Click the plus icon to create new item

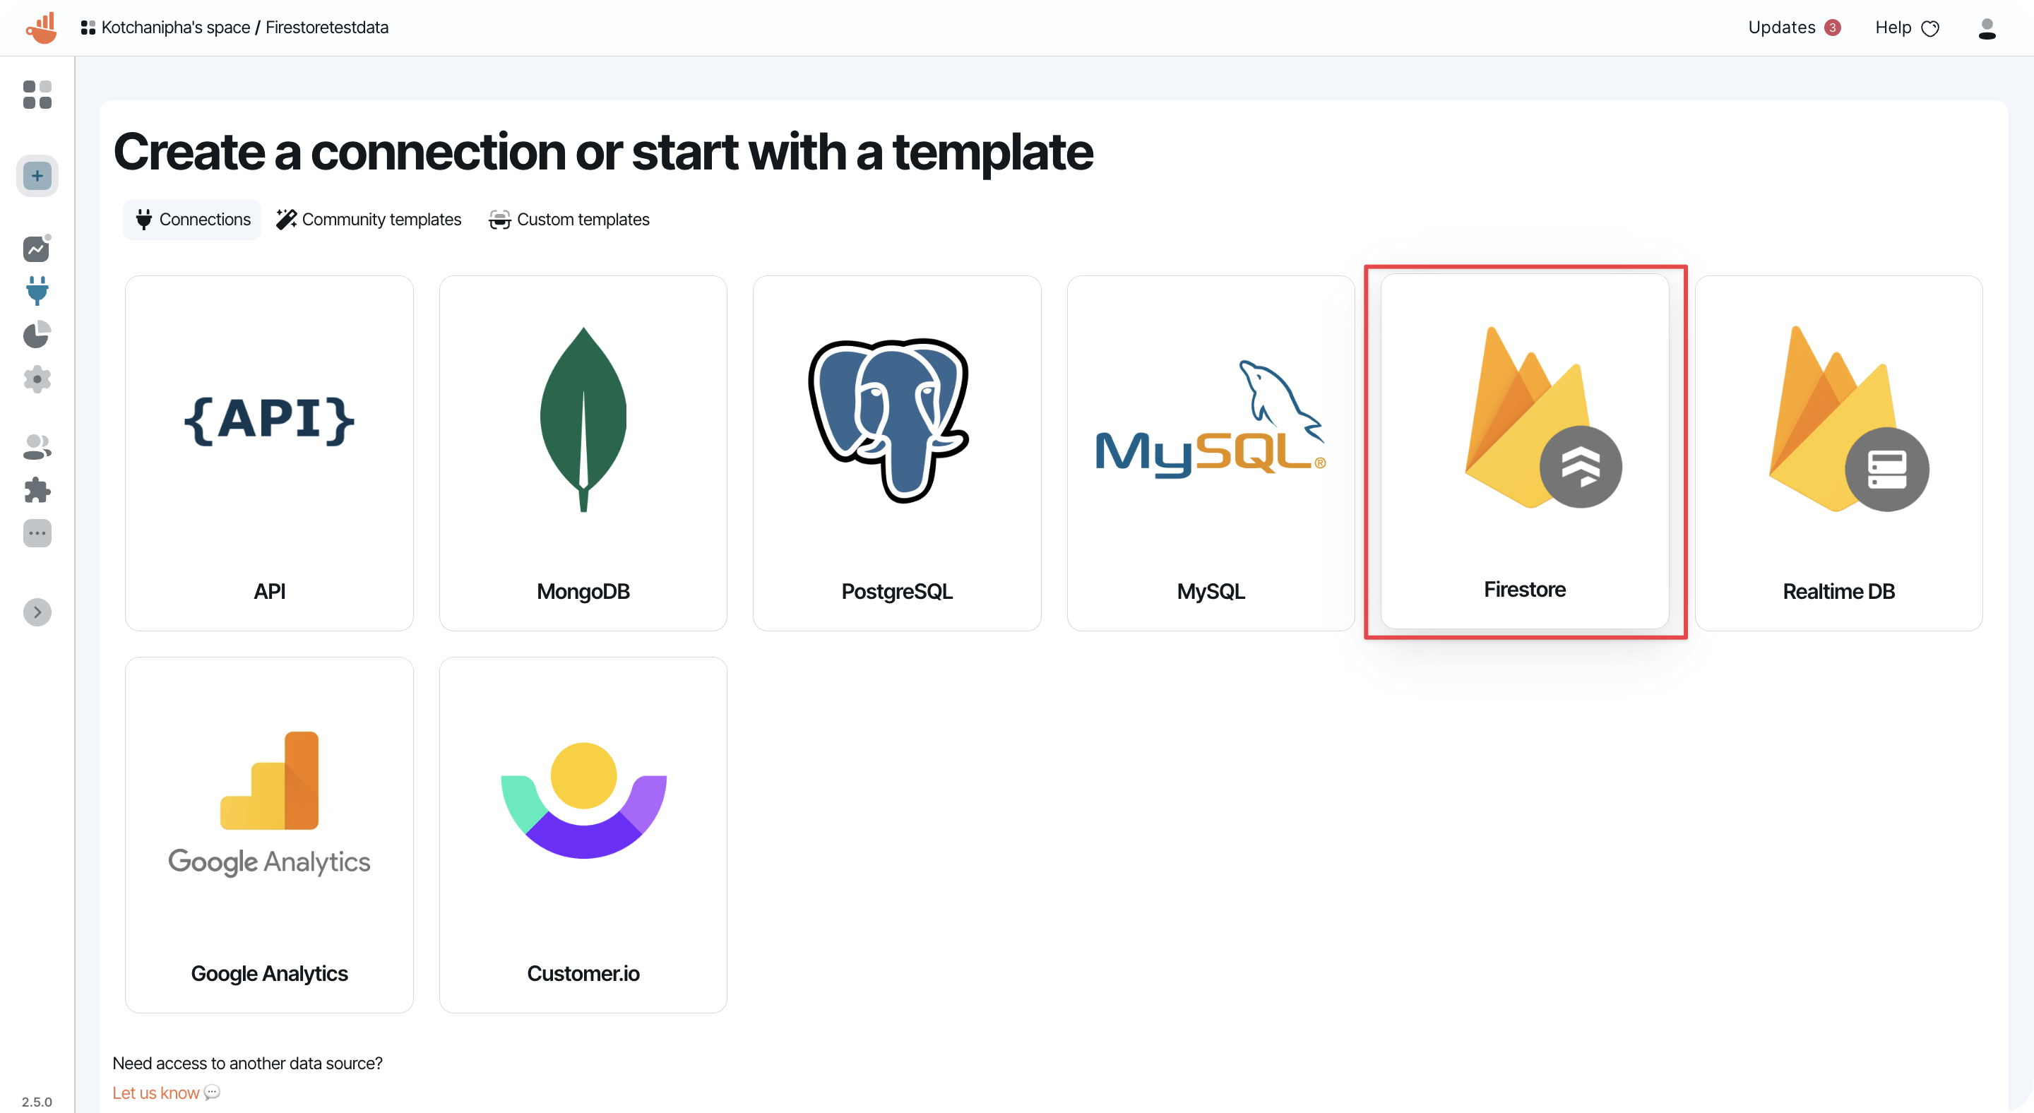[36, 175]
